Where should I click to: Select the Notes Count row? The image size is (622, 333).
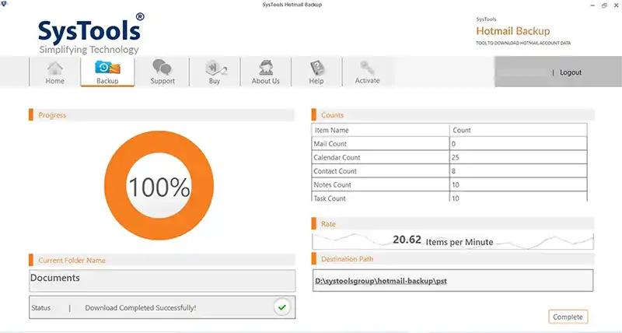pos(449,185)
